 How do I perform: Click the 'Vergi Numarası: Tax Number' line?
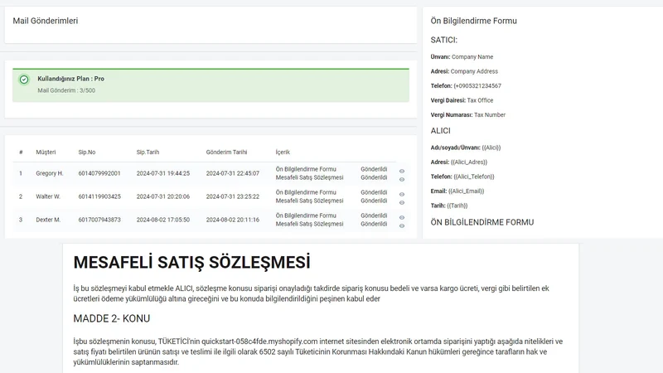(468, 114)
